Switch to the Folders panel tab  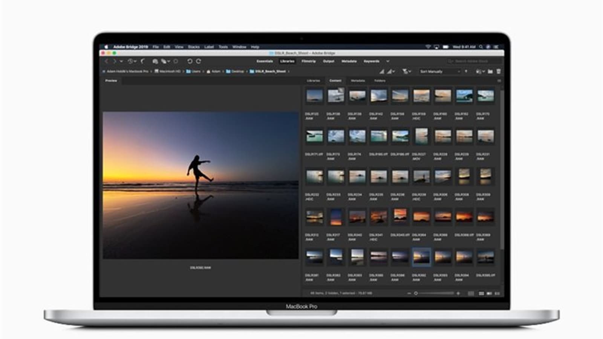380,81
